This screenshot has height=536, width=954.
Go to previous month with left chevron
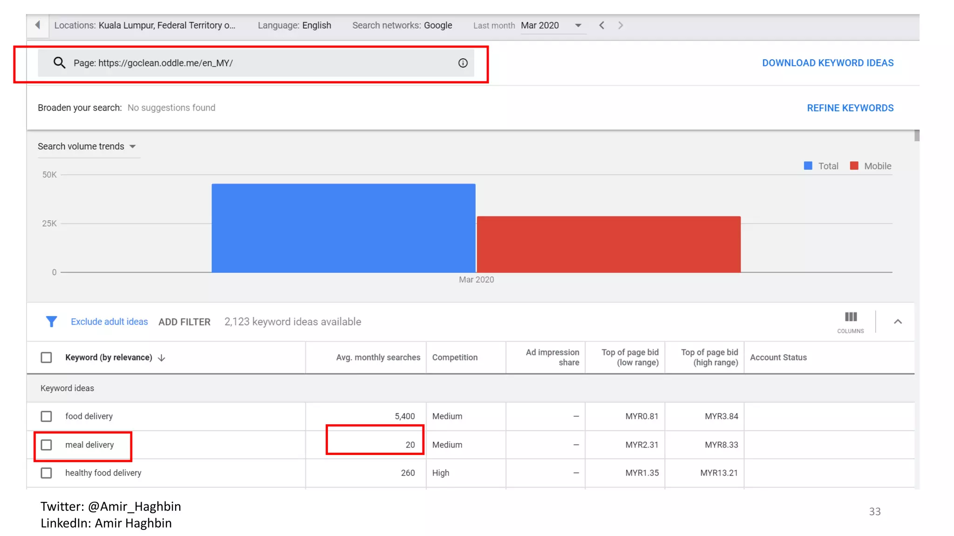(602, 26)
